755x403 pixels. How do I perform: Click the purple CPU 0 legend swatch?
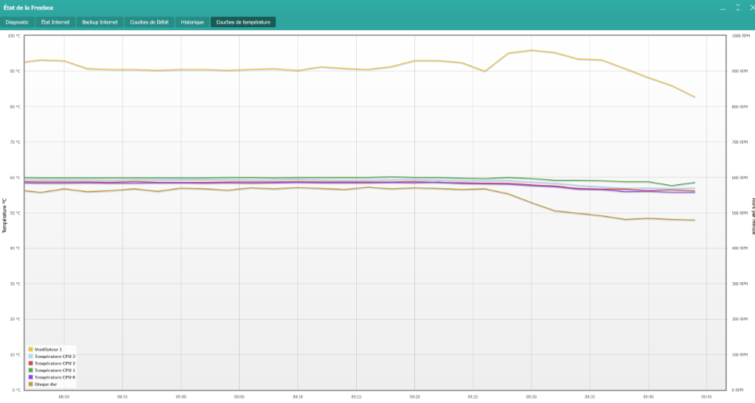click(x=31, y=377)
